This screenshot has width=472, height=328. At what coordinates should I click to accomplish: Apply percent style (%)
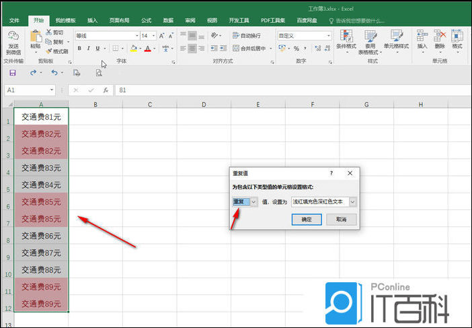coord(297,48)
